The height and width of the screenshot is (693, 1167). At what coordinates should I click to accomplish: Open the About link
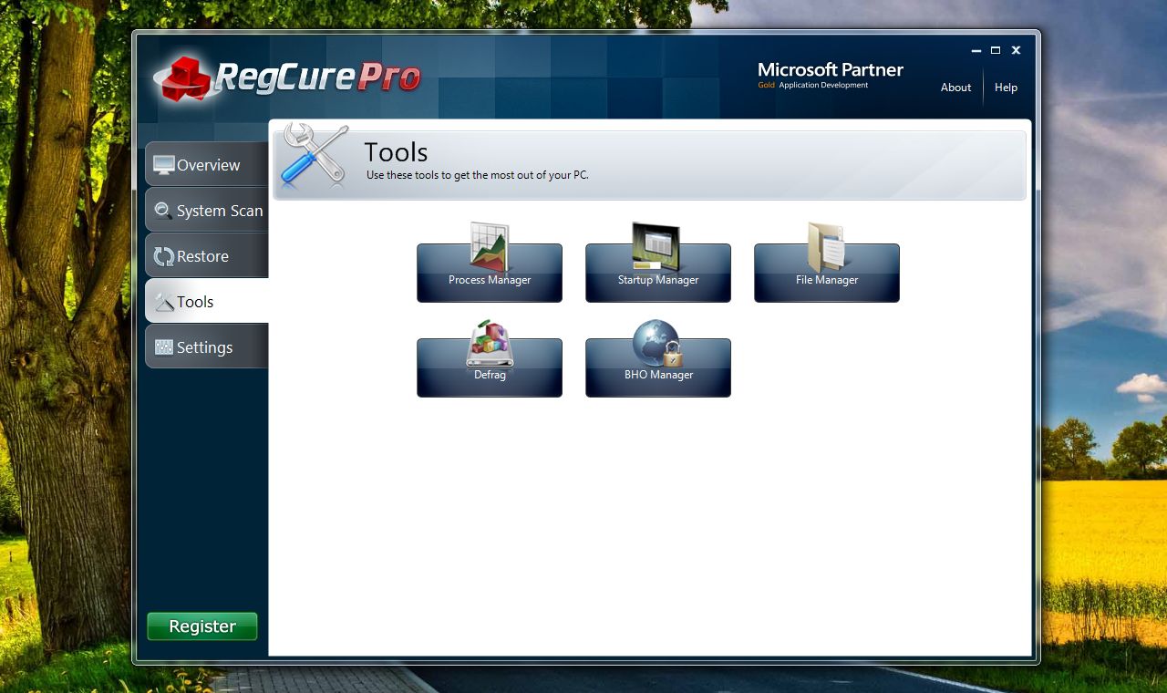(955, 88)
